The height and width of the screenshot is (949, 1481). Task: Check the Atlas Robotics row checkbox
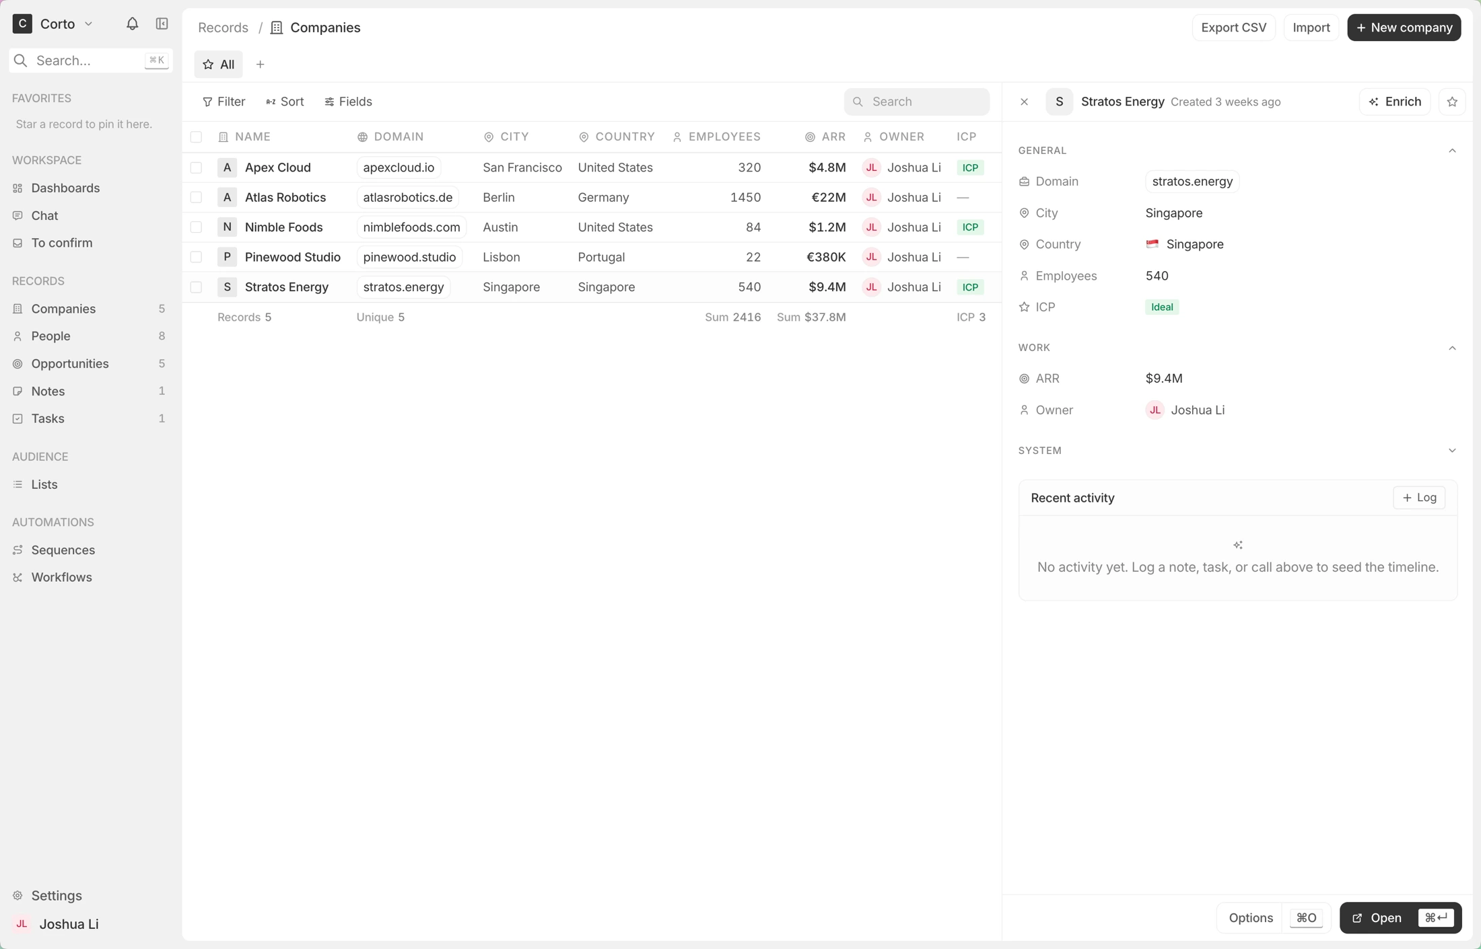[196, 198]
